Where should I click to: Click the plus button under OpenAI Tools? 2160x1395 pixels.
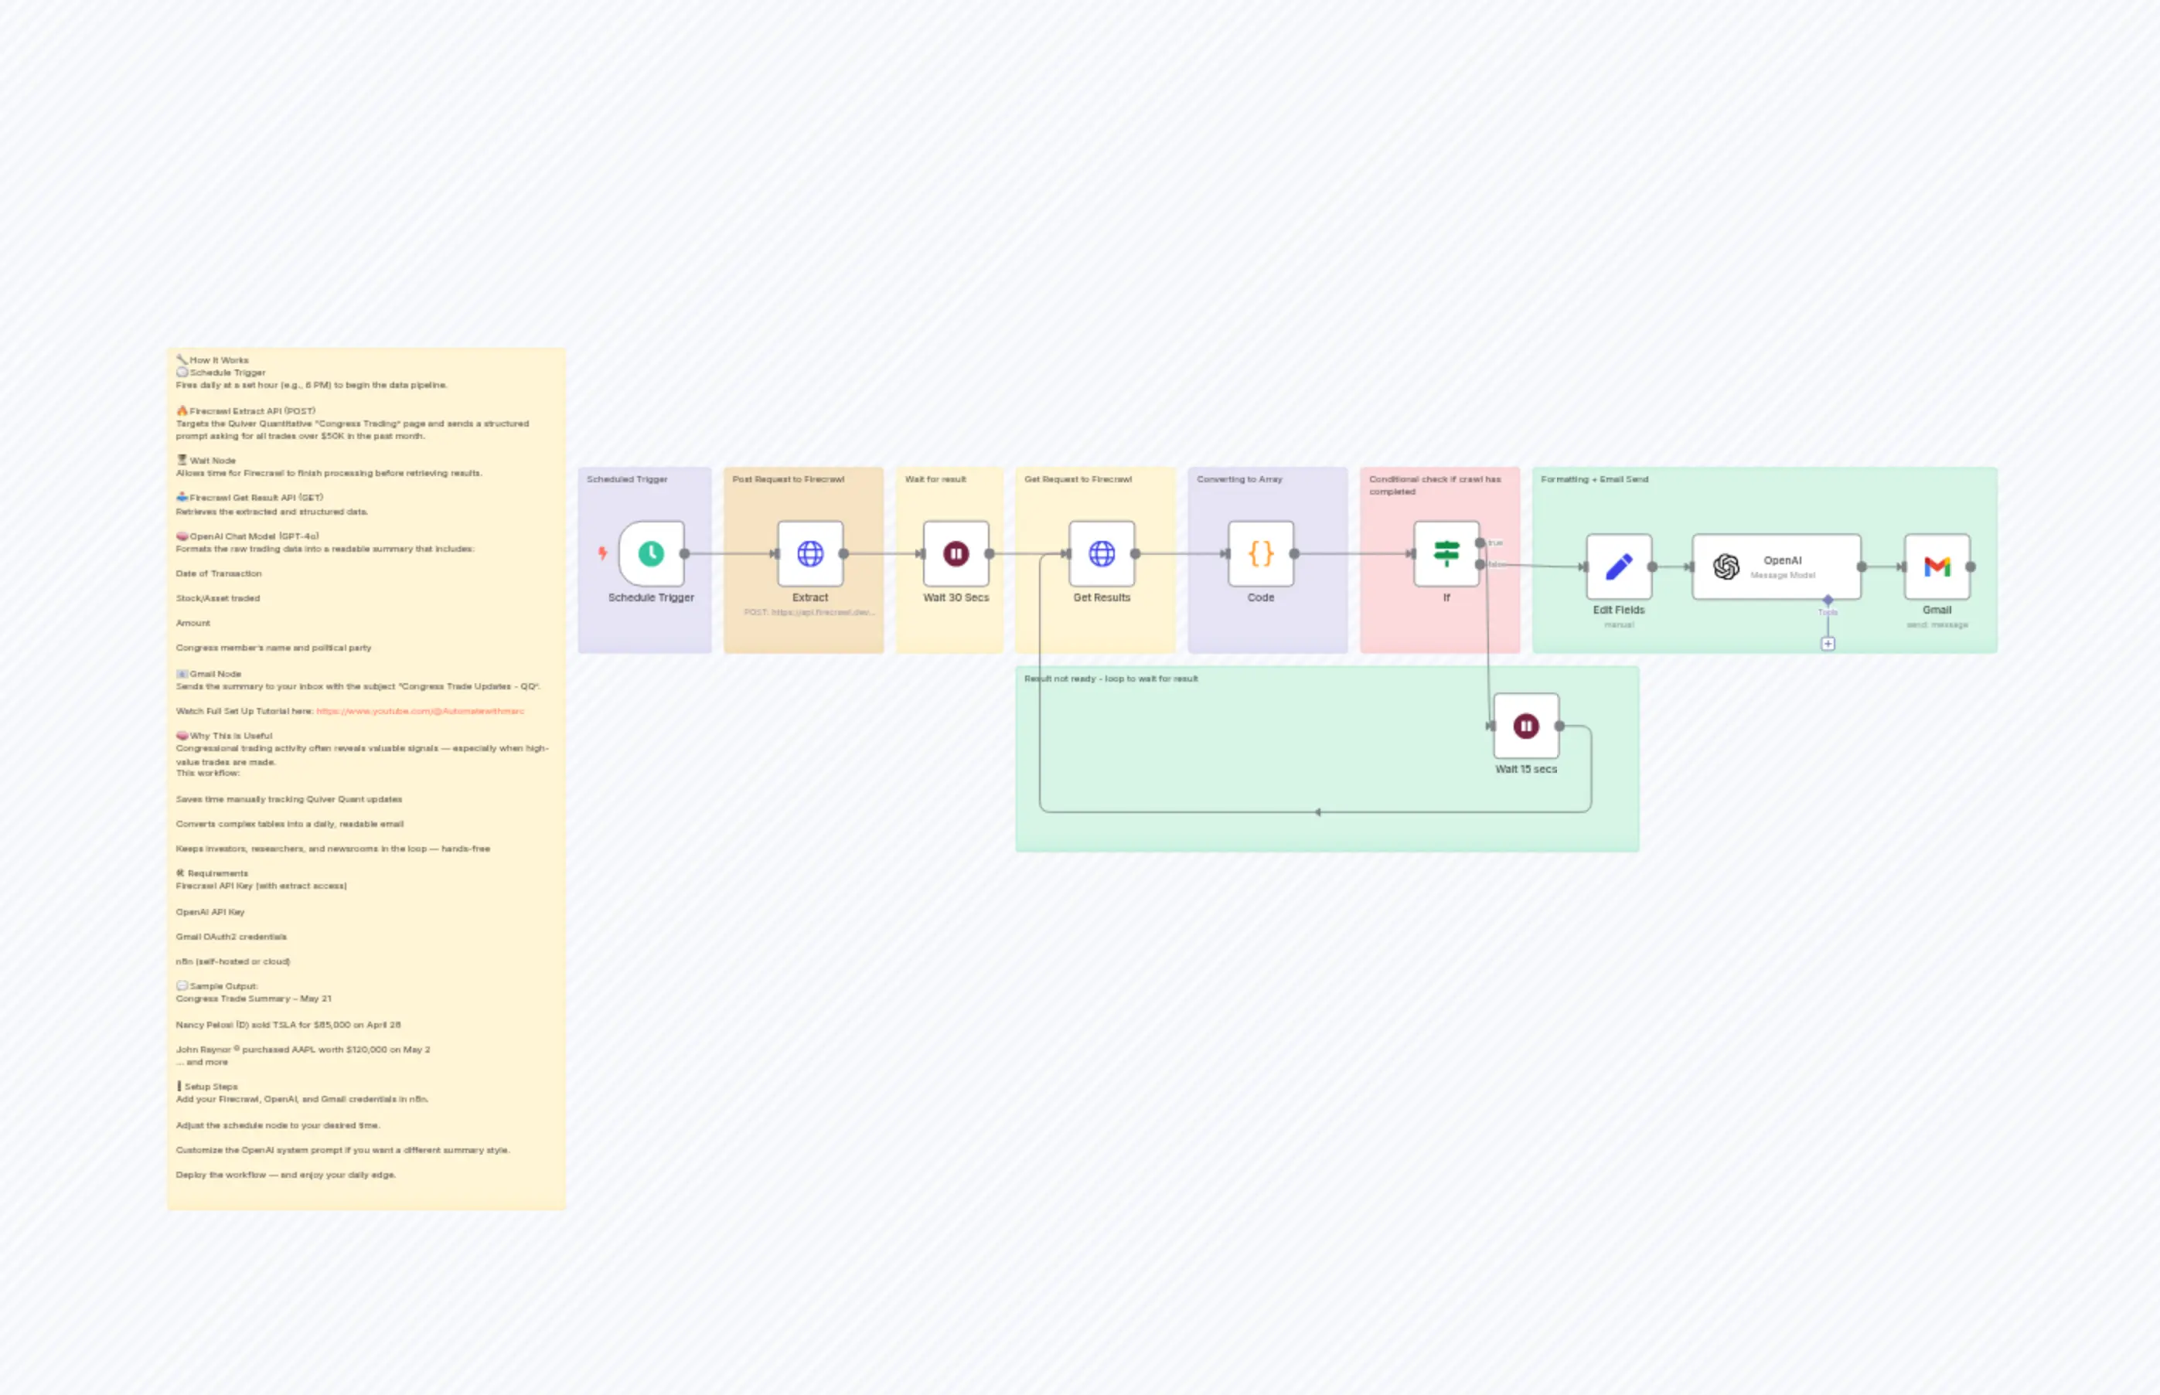1828,644
